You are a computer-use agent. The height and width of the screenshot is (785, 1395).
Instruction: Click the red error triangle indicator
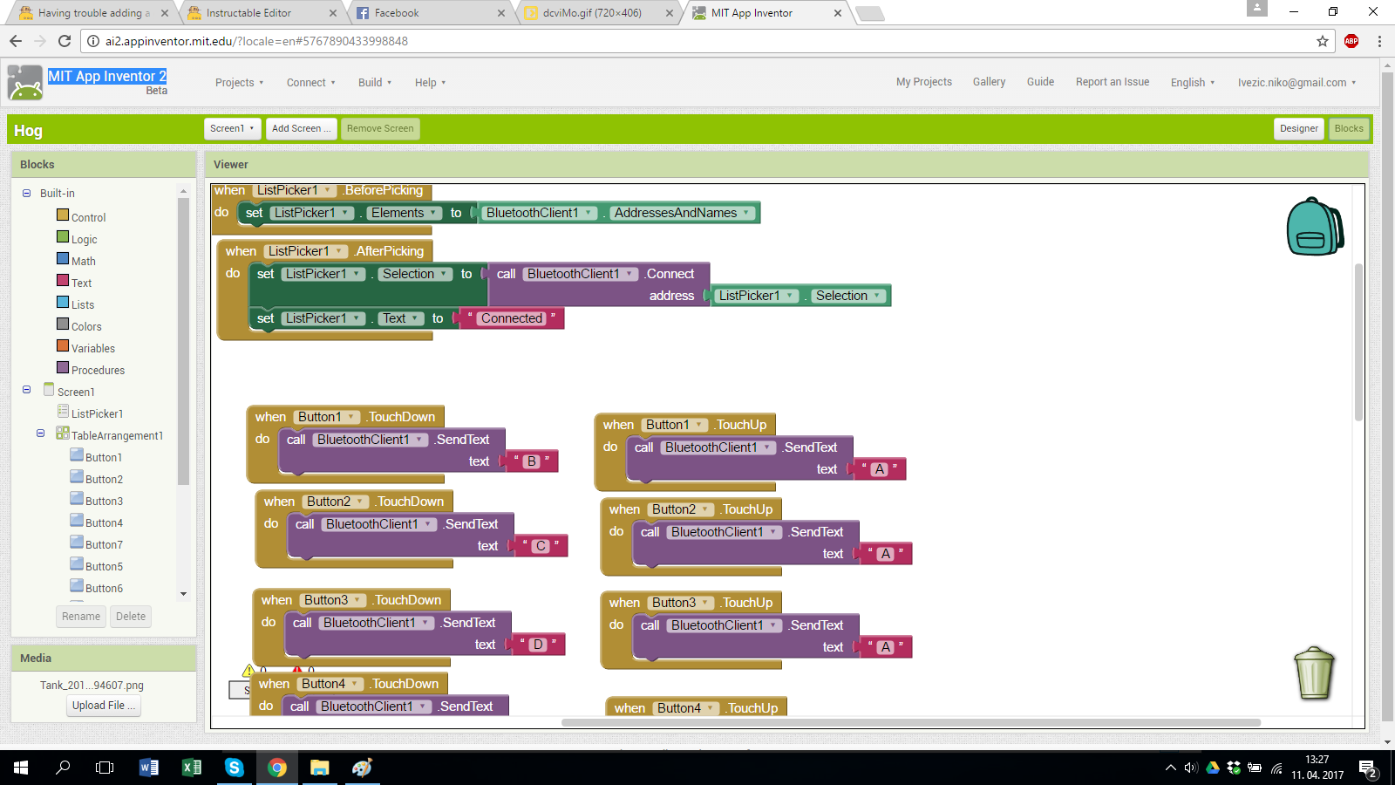pyautogui.click(x=297, y=670)
